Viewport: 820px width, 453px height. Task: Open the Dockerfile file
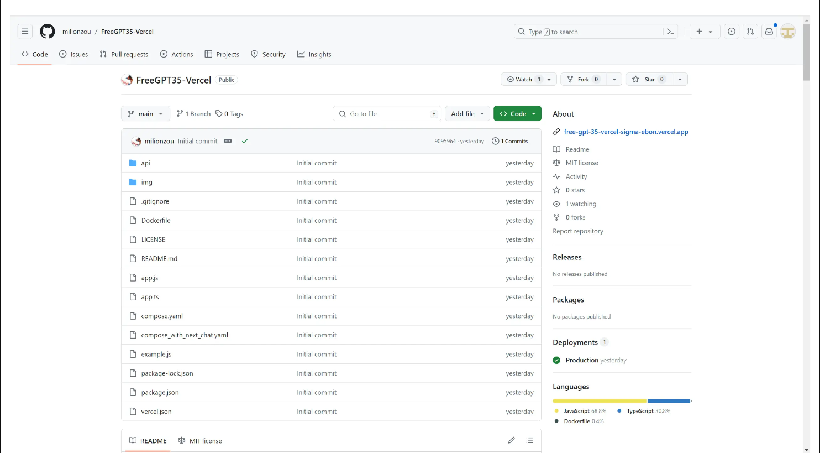tap(156, 220)
